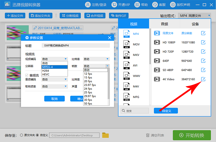
Task: Click the 添加文件 button
Action: pyautogui.click(x=15, y=16)
